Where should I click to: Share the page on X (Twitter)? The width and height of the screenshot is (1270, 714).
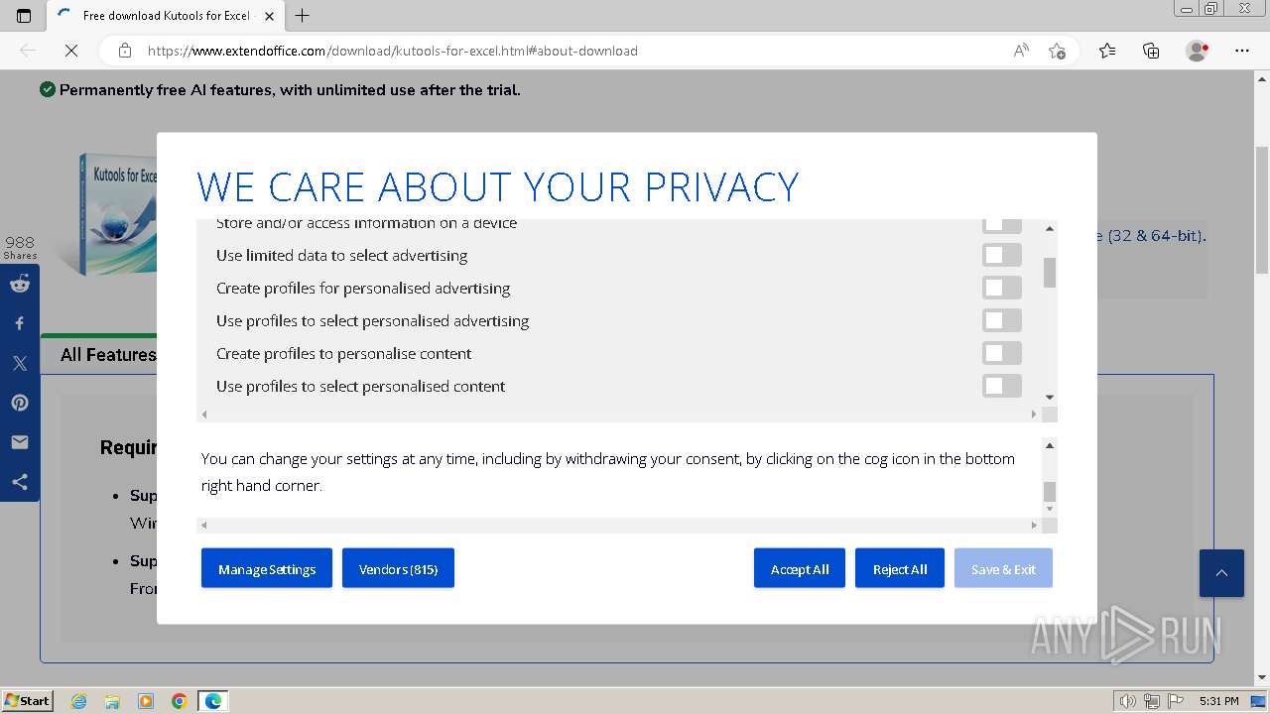click(20, 363)
